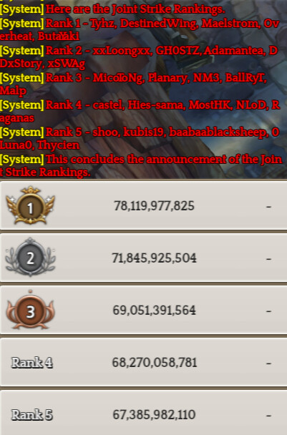Click the Rank 2 chat message with xxLoongxx

click(139, 57)
